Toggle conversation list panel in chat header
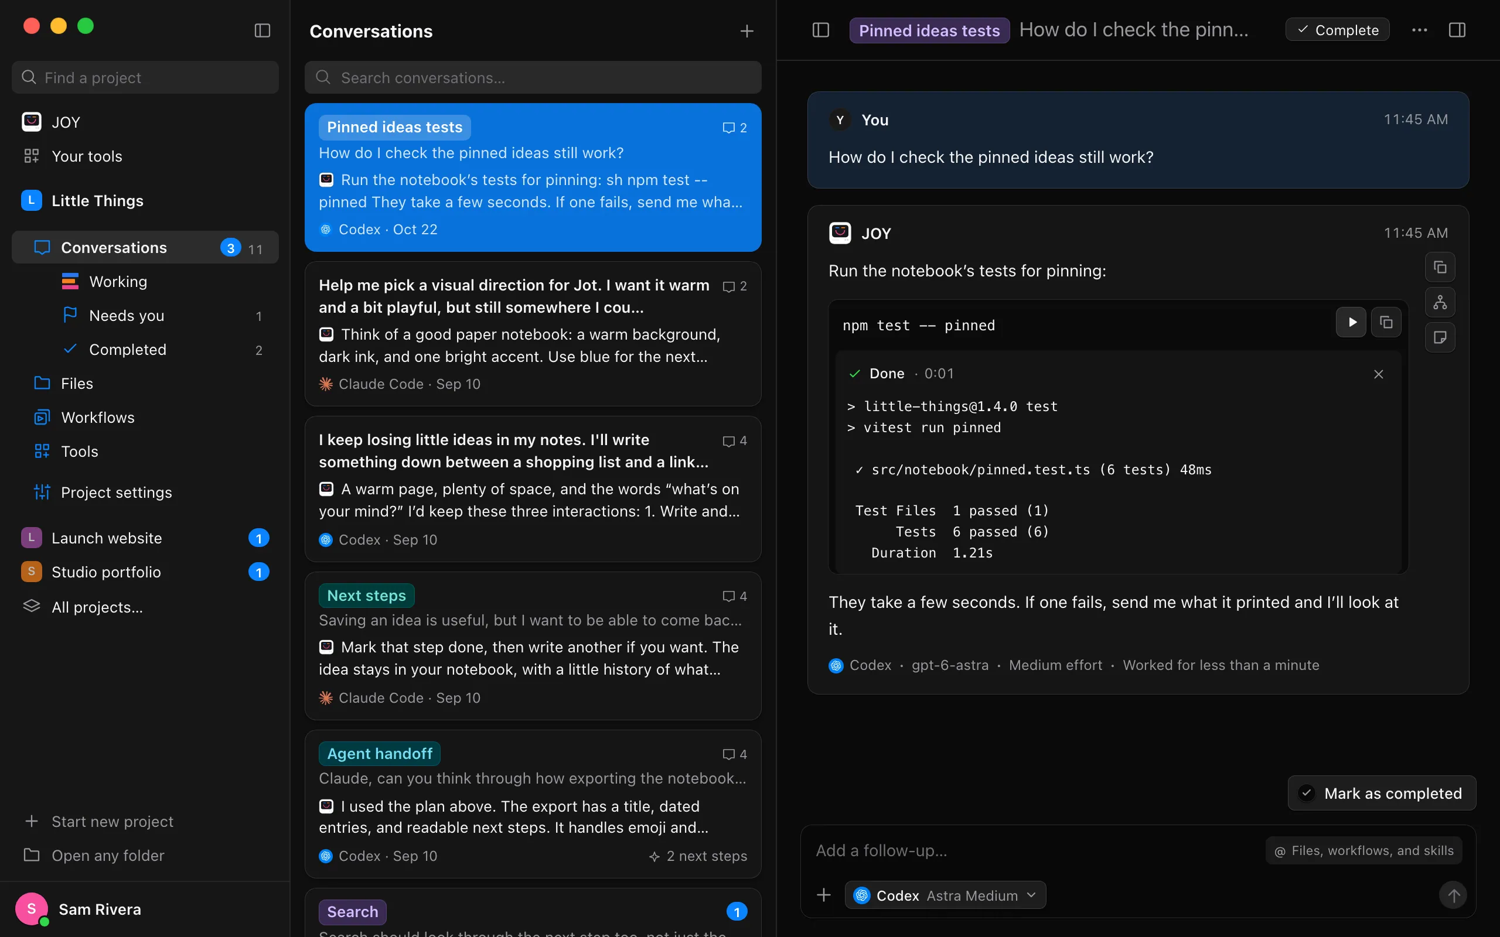Viewport: 1500px width, 937px height. point(821,30)
